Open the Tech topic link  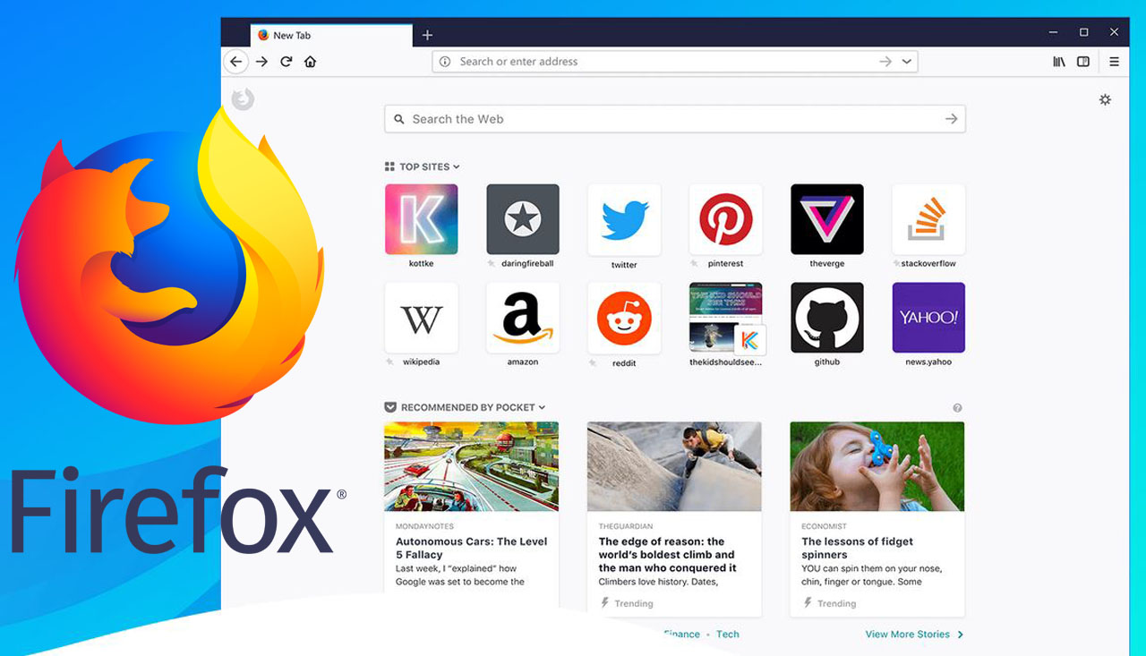tap(728, 634)
